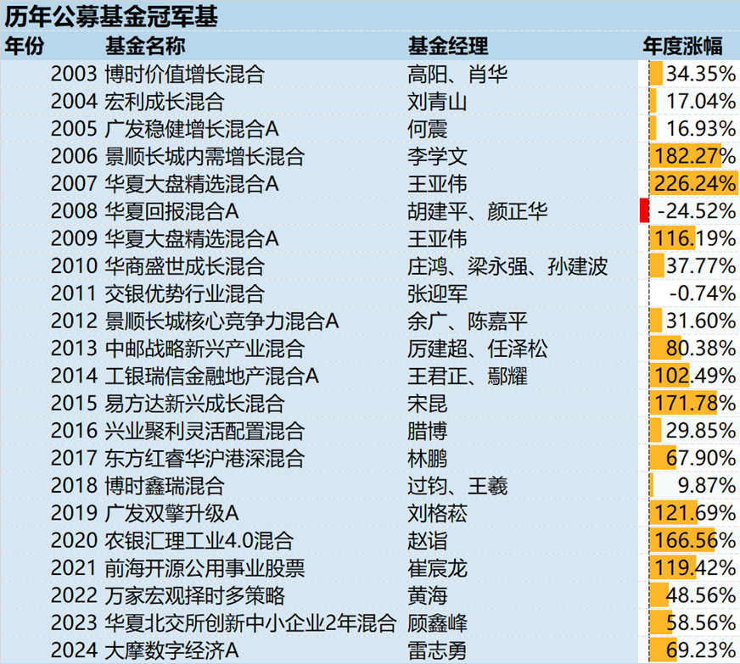The image size is (740, 664).
Task: Select manager cell 余广、陈嘉平
Action: point(468,321)
